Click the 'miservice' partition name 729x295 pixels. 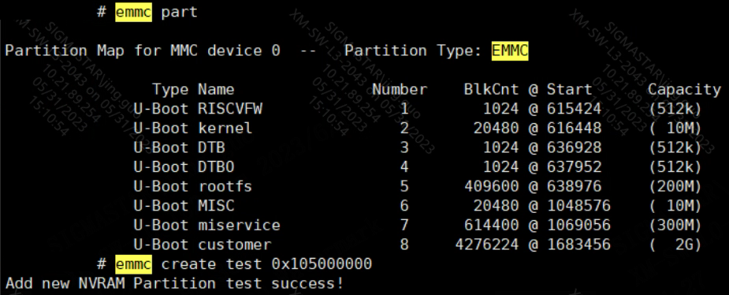point(240,226)
